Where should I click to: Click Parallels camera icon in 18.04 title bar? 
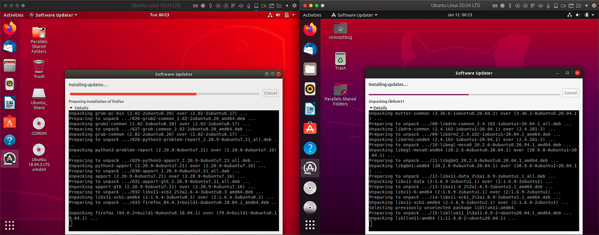pyautogui.click(x=264, y=6)
